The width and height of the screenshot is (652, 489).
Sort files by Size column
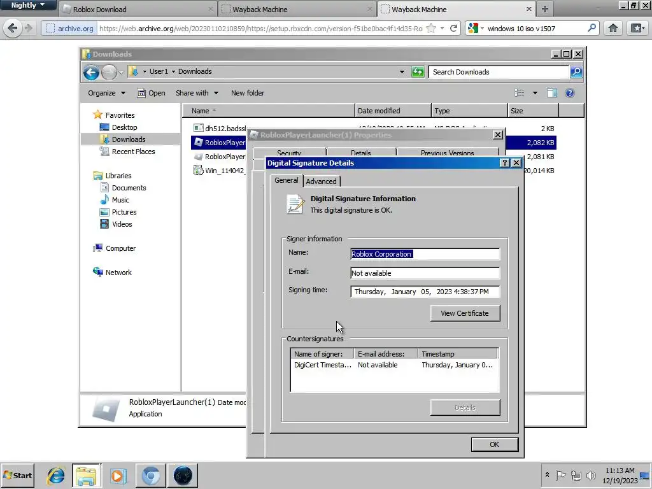533,111
